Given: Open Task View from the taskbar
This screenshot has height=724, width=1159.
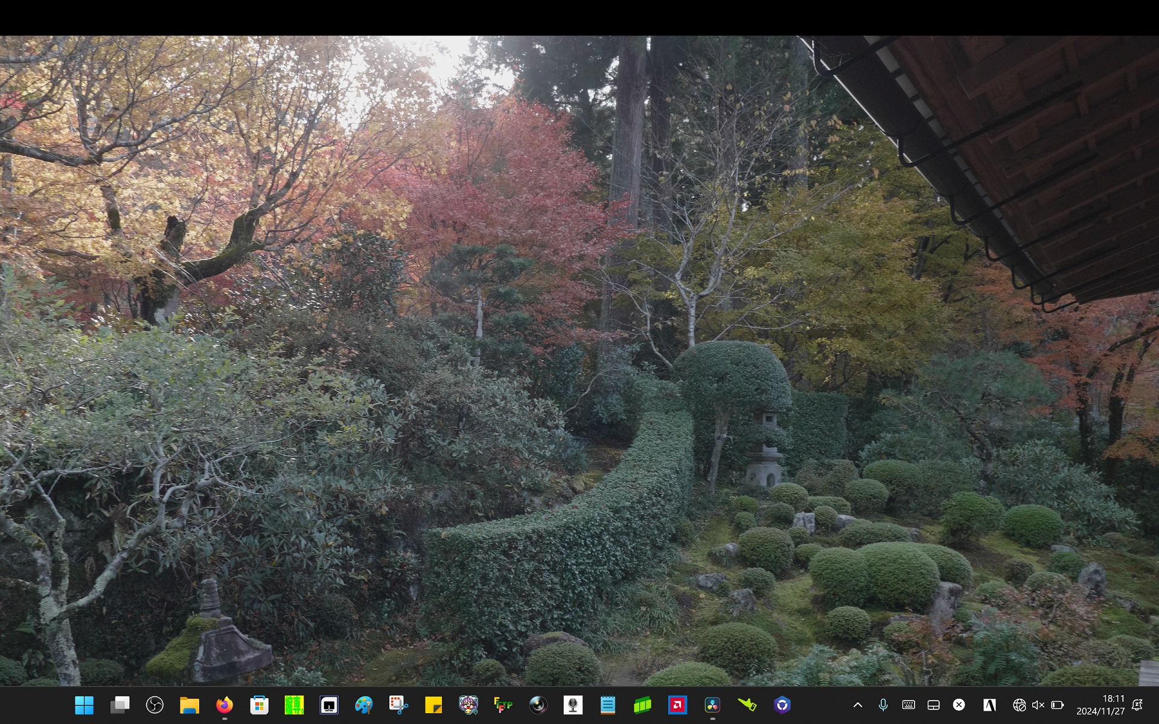Looking at the screenshot, I should [x=120, y=705].
